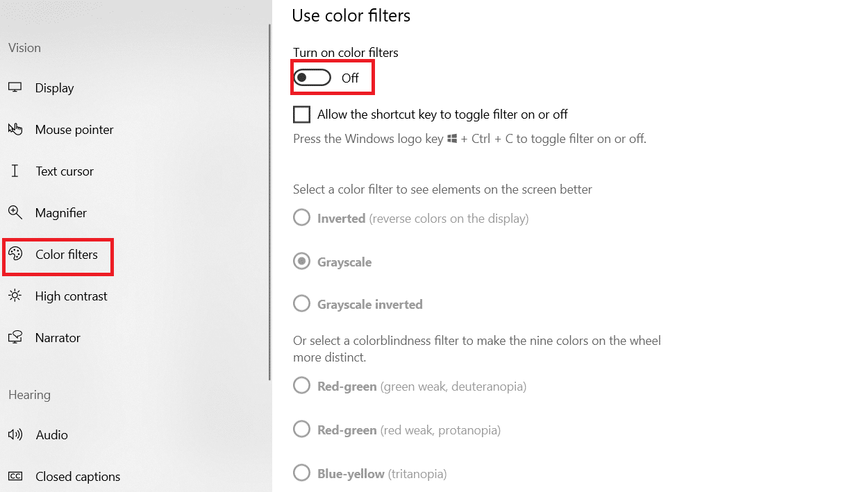
Task: Open the High contrast settings page
Action: point(72,296)
